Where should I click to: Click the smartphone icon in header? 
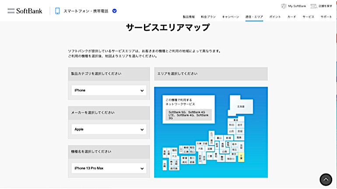tap(57, 11)
